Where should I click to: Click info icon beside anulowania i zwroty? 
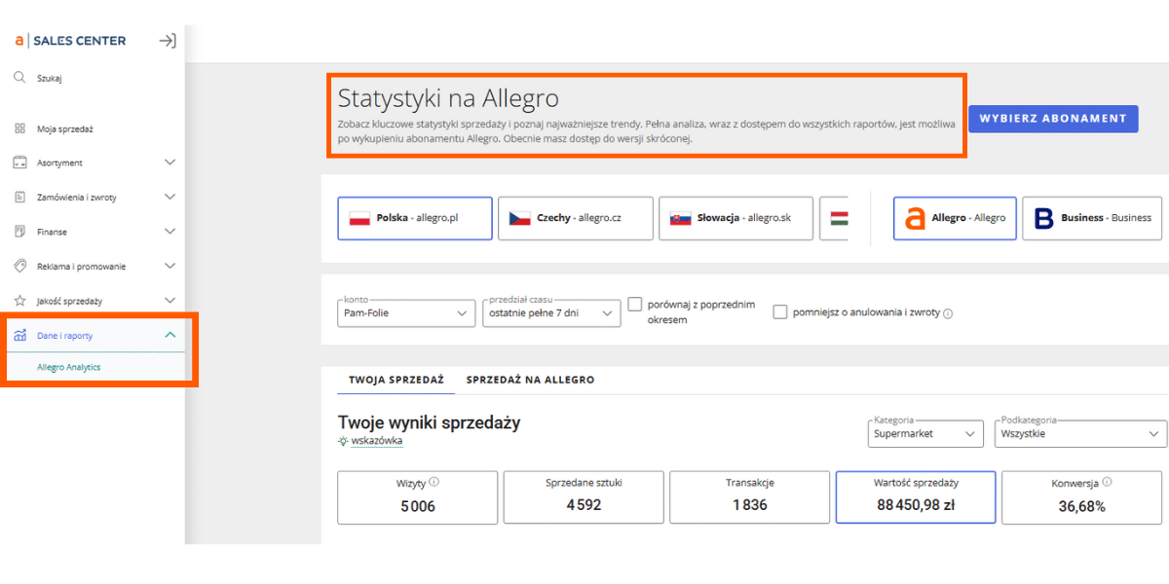pos(948,313)
